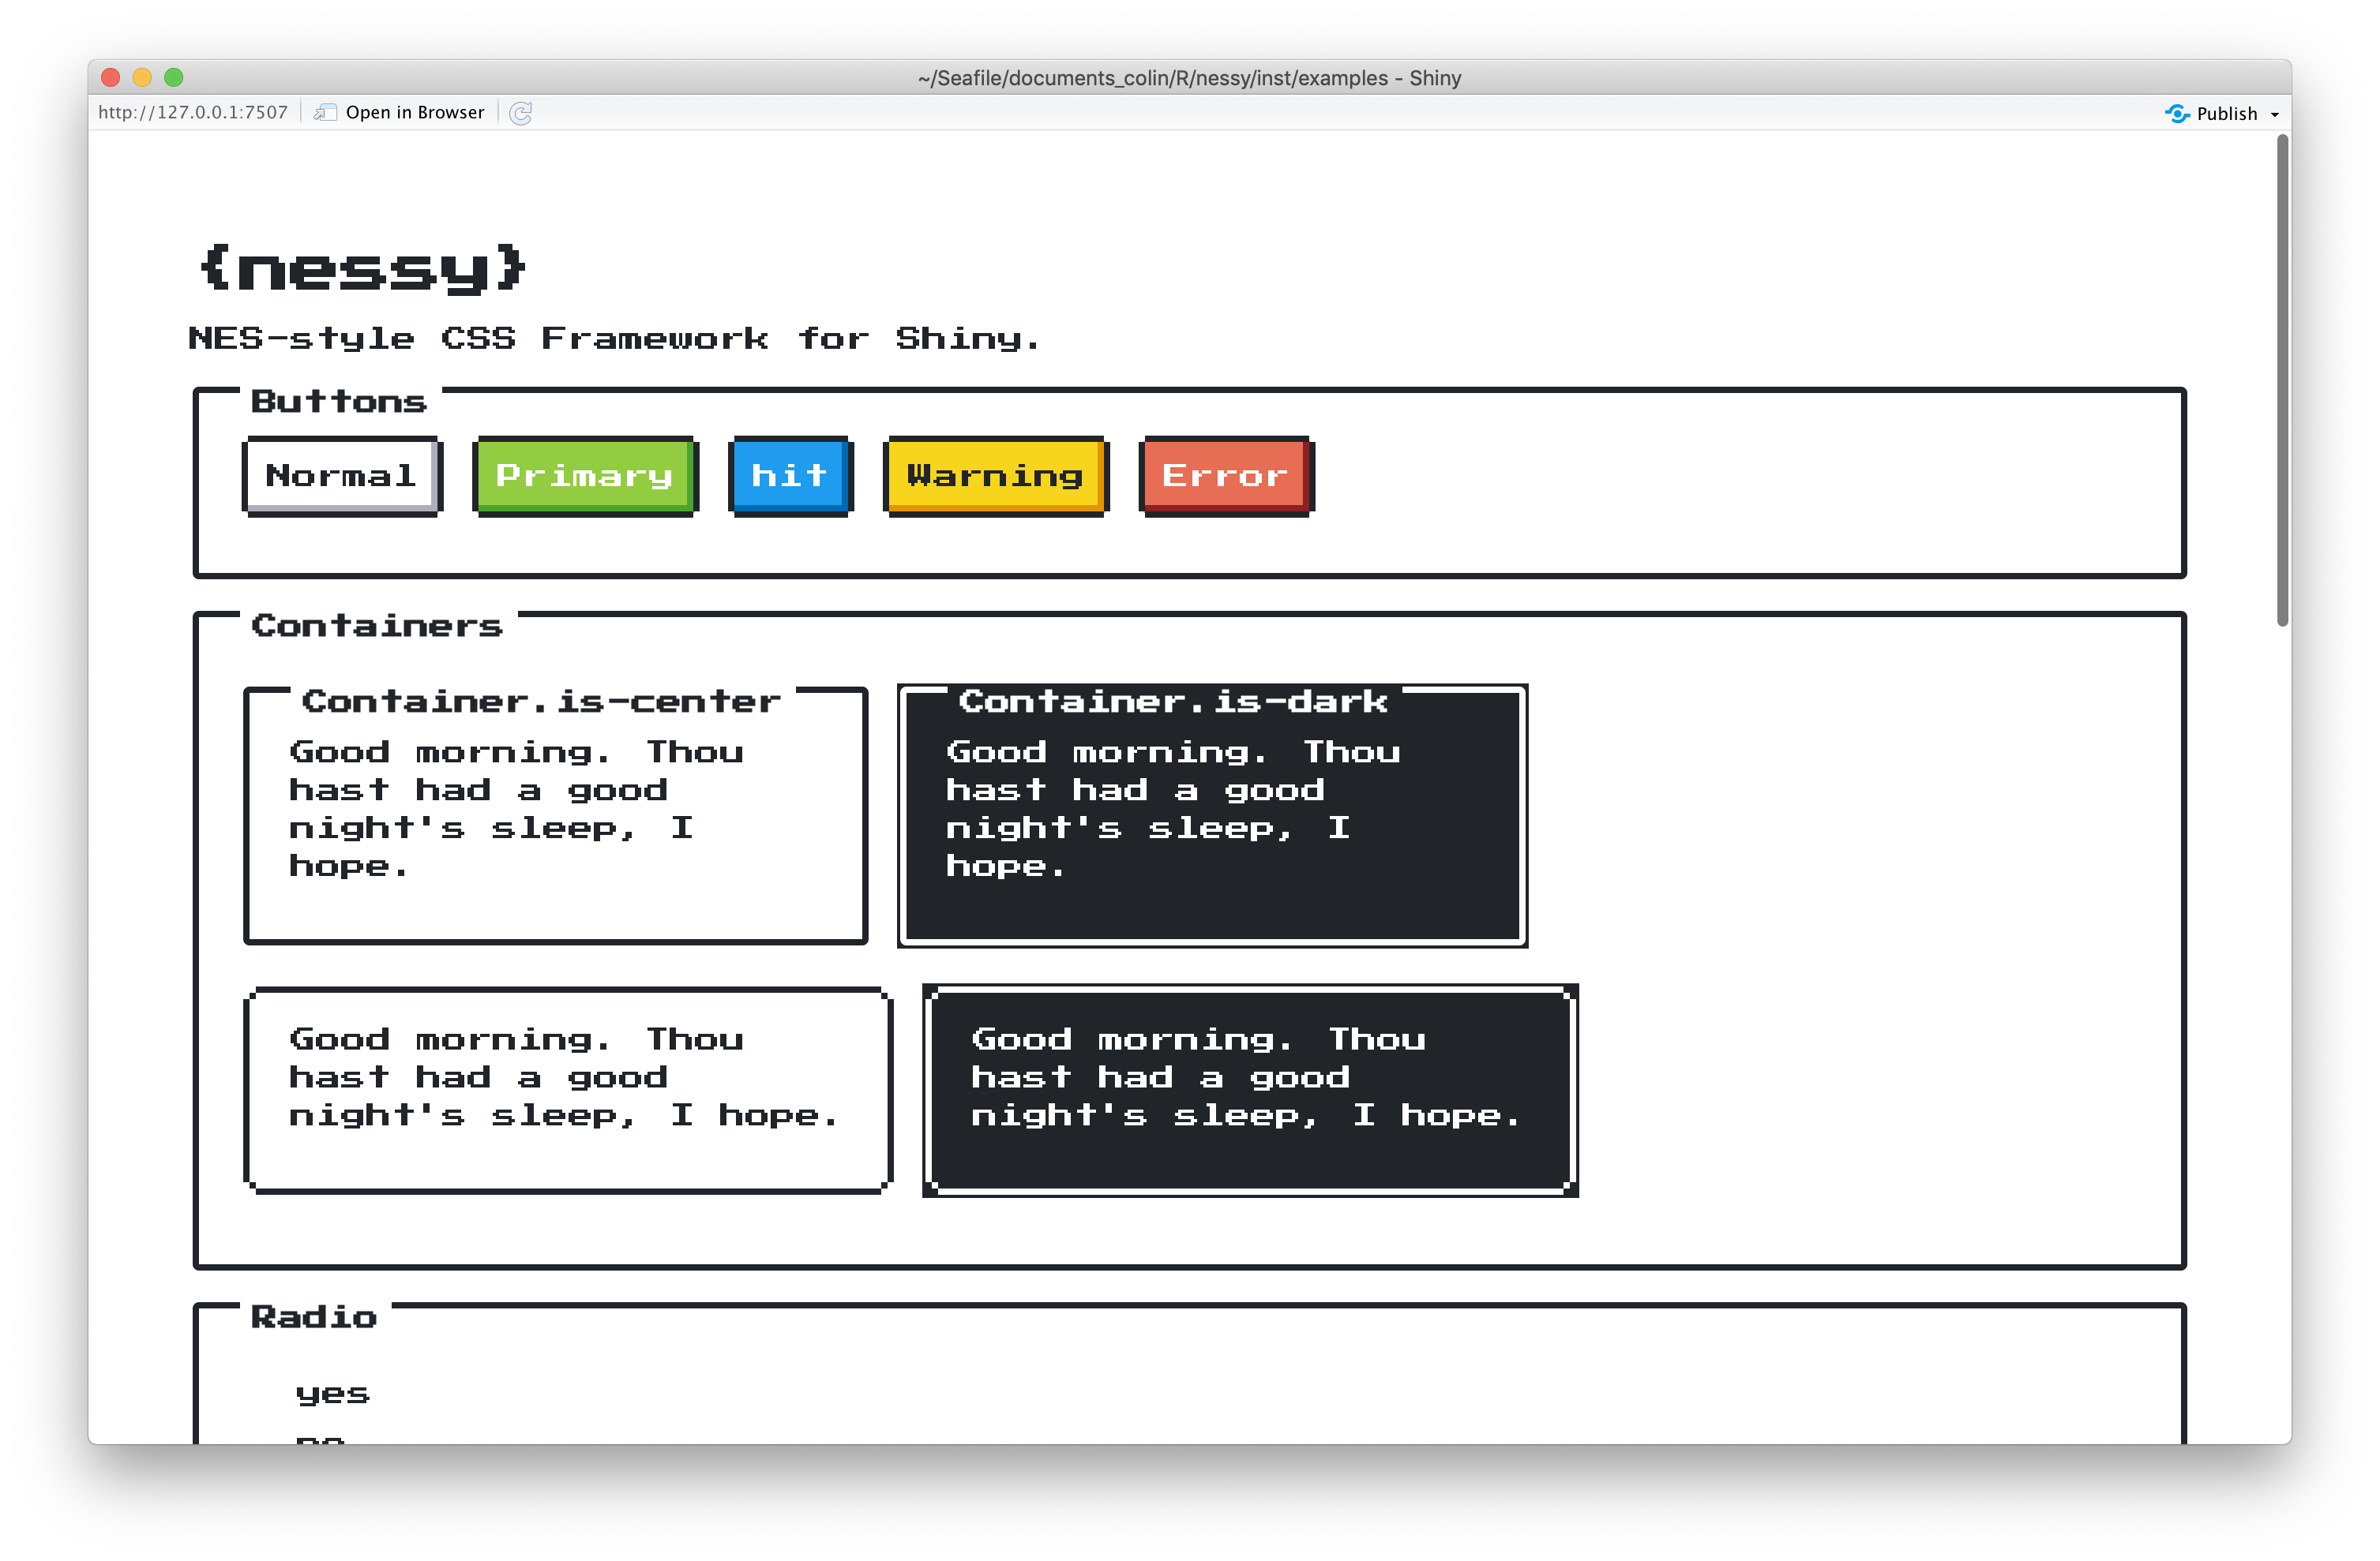Click the blue hit button
The image size is (2380, 1561).
point(790,476)
